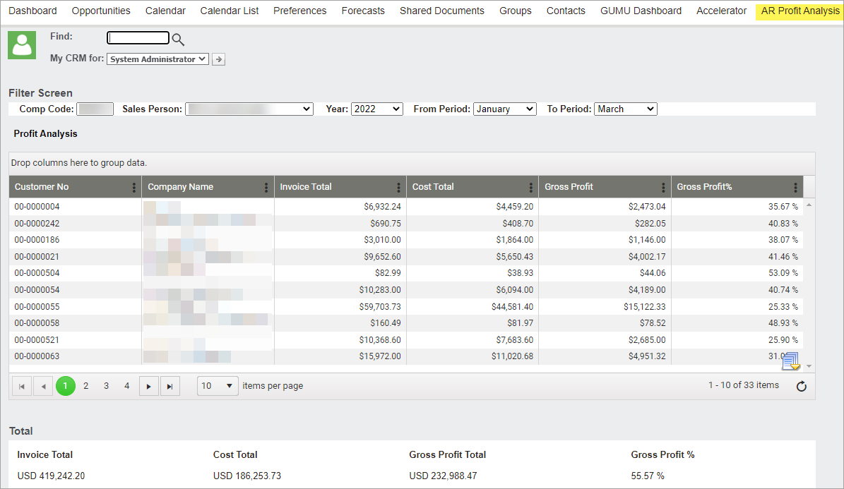Sort by Gross Profit% column header
Image resolution: width=844 pixels, height=489 pixels.
704,187
